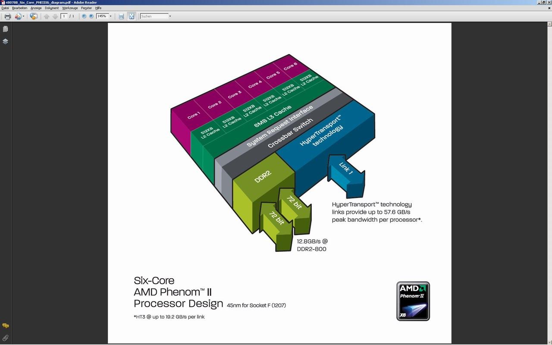Open the Werkzeuge menu
This screenshot has height=345, width=552.
(x=70, y=8)
